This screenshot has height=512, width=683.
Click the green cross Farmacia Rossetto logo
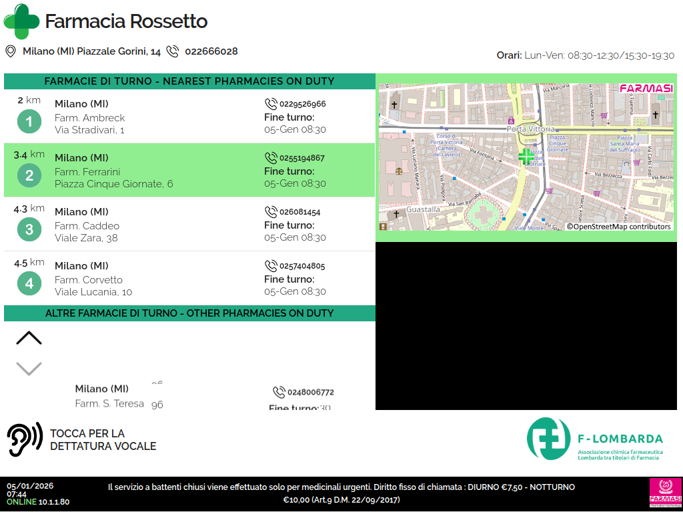[x=21, y=21]
